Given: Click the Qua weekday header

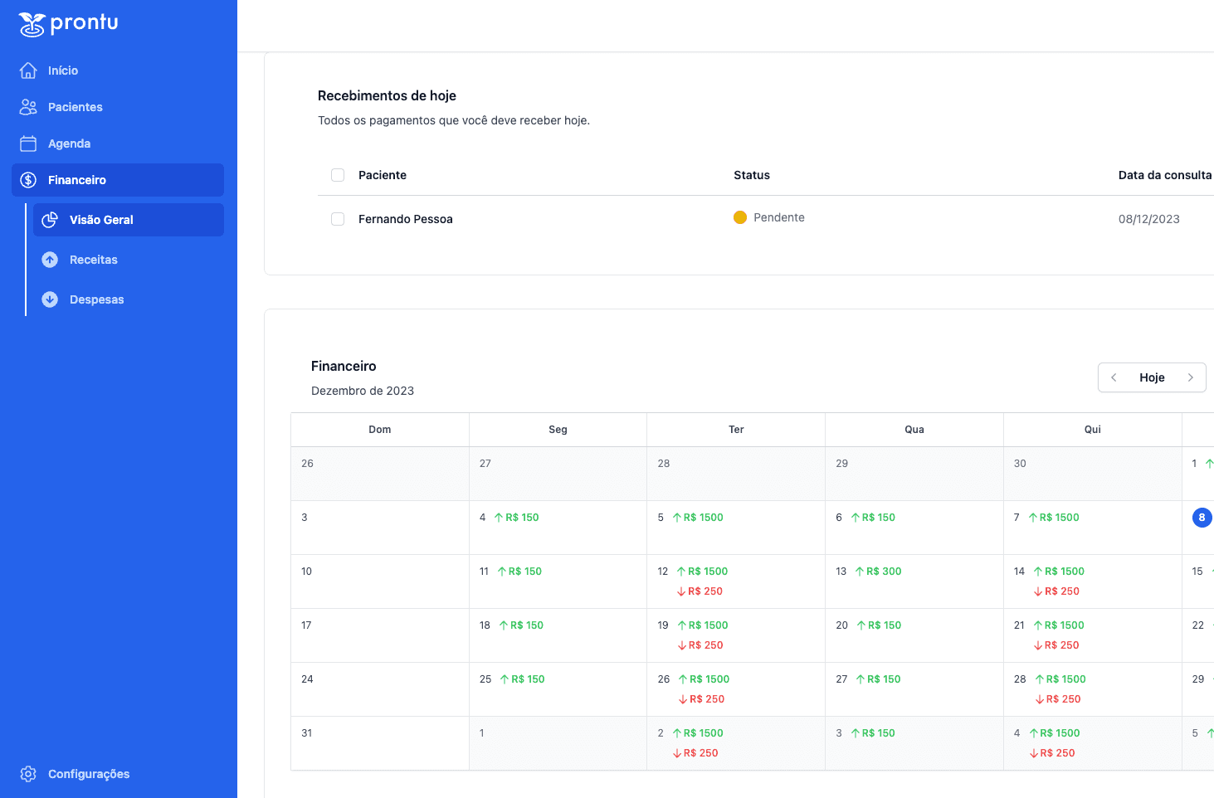Looking at the screenshot, I should coord(914,430).
